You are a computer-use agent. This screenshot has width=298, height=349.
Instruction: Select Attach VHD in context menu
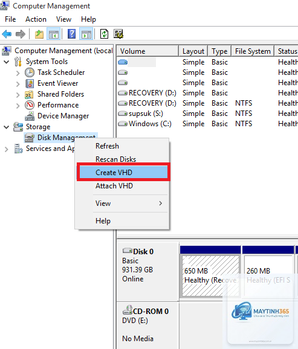click(122, 185)
